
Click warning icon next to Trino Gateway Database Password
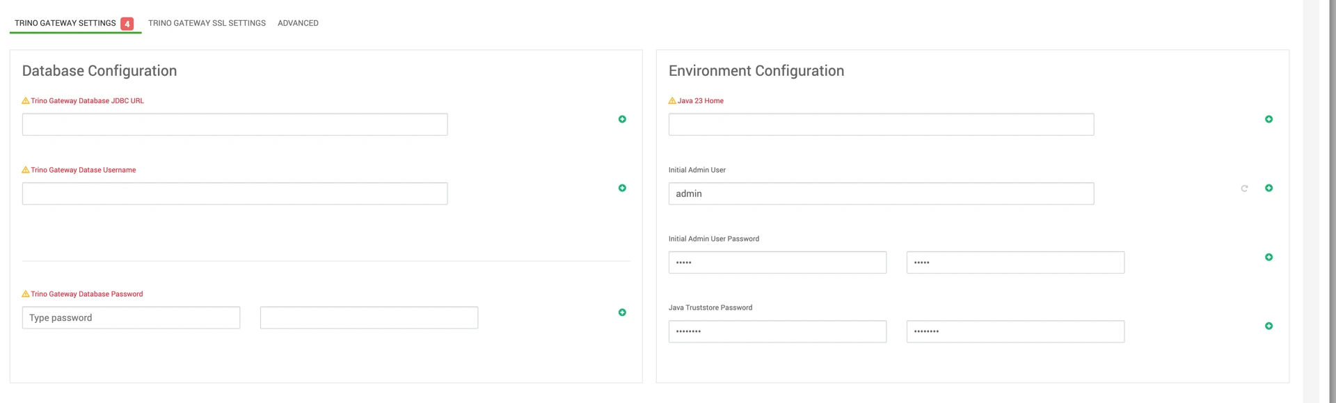pyautogui.click(x=26, y=294)
